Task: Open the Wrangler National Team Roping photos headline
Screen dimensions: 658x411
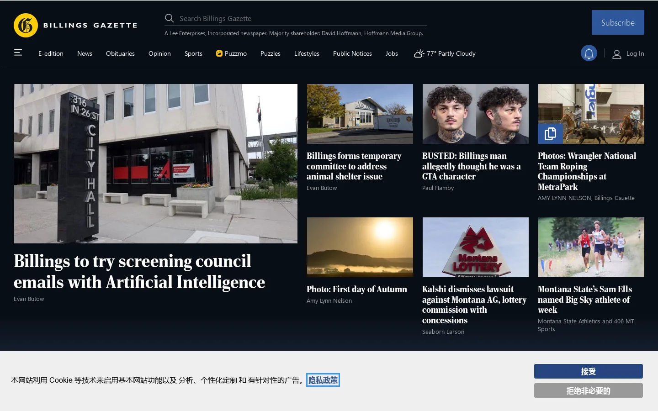Action: (x=587, y=171)
